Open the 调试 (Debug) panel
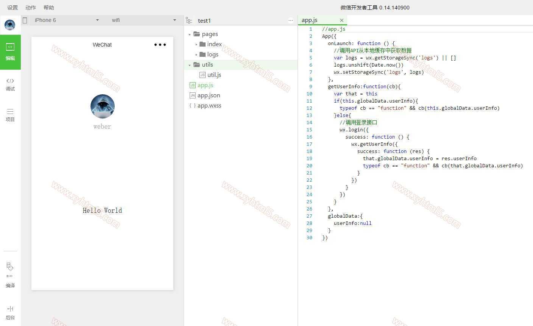The image size is (533, 326). (x=10, y=84)
